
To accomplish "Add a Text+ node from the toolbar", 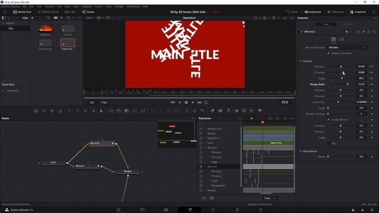I will click(52, 111).
